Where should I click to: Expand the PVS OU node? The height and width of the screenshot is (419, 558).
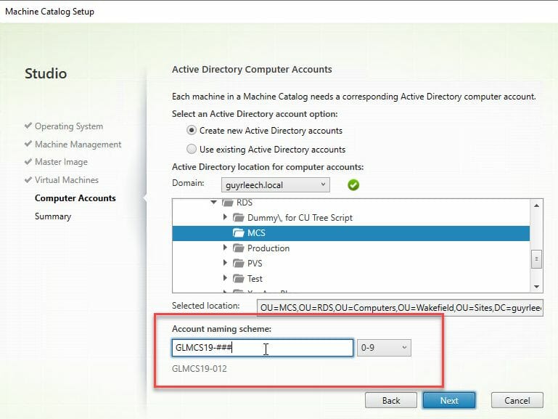[225, 263]
